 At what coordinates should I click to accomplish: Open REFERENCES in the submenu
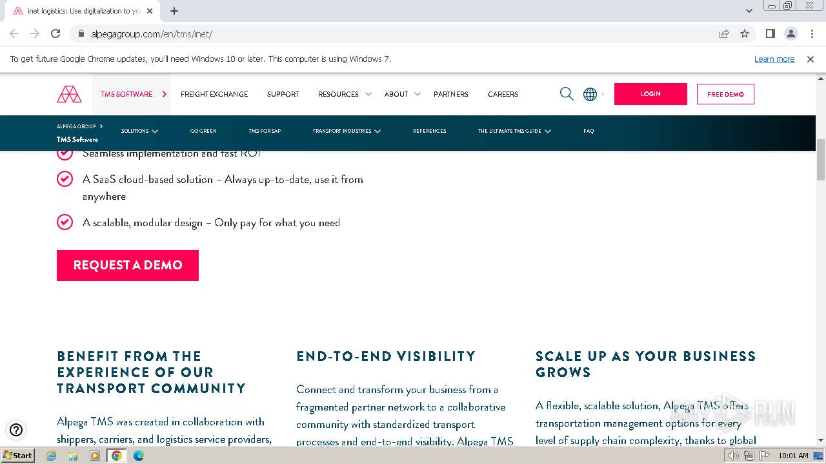430,131
